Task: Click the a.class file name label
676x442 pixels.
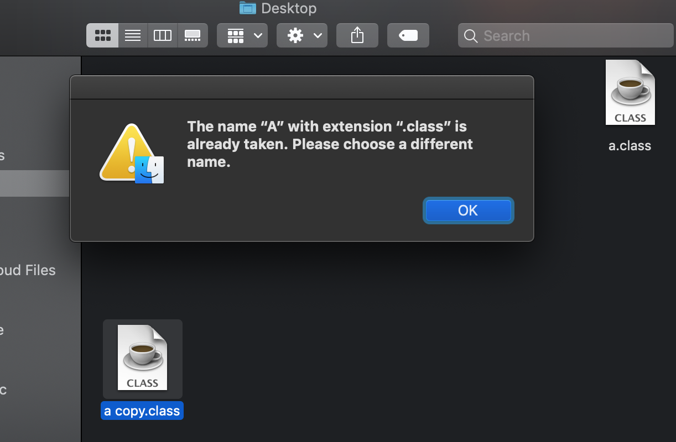Action: click(630, 146)
